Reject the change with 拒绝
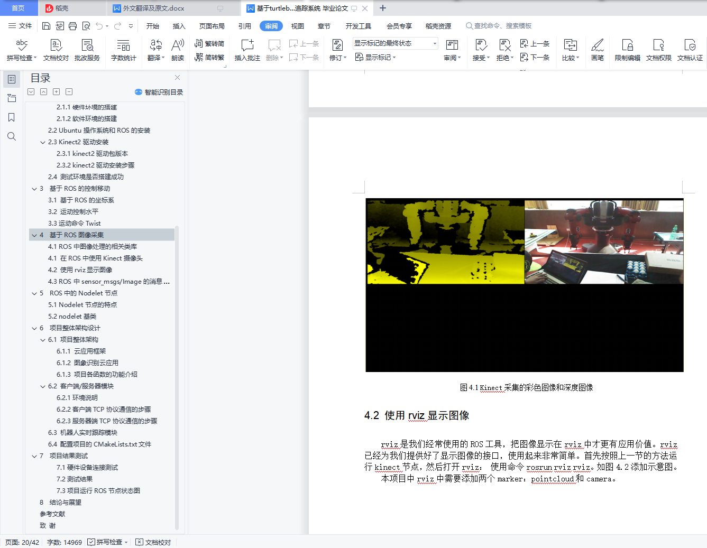Viewport: 707px width, 548px height. pyautogui.click(x=505, y=50)
